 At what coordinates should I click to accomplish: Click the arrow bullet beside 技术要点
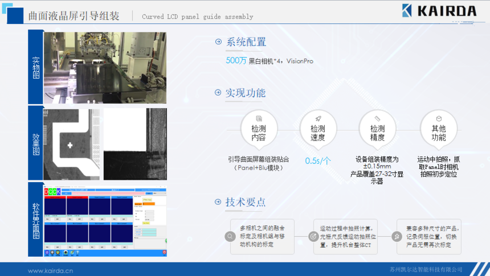point(218,201)
